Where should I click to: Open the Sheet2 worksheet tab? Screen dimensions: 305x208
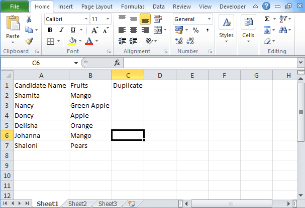point(77,203)
